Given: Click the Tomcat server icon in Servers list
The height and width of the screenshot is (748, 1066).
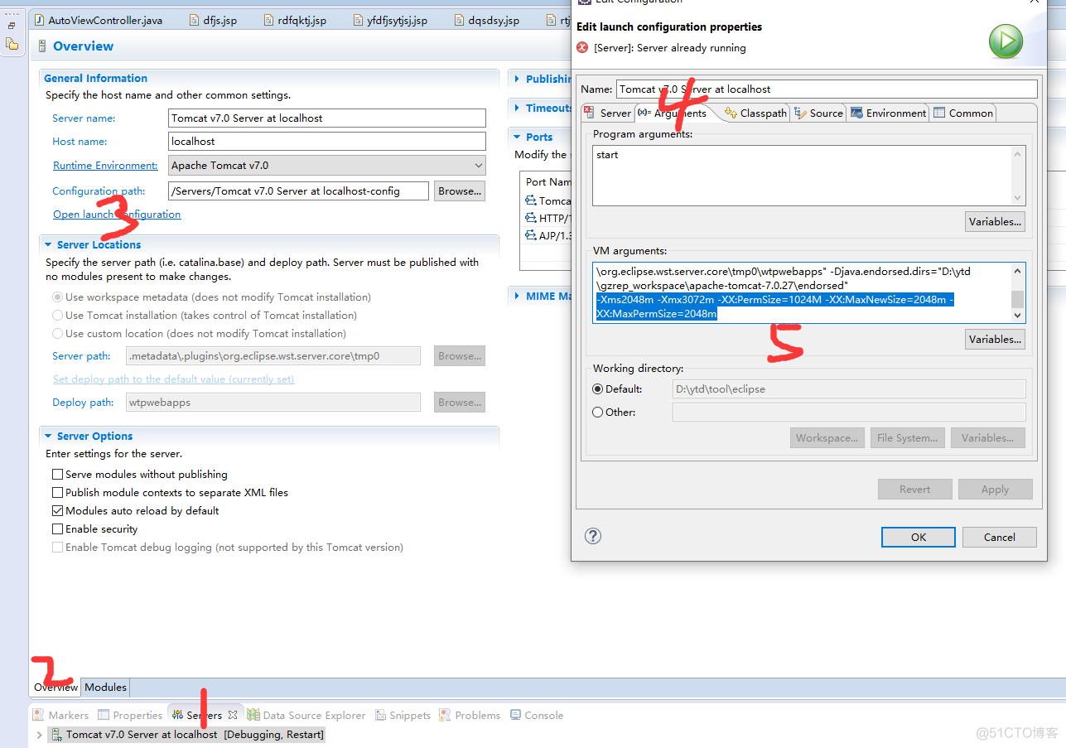Looking at the screenshot, I should pos(56,734).
